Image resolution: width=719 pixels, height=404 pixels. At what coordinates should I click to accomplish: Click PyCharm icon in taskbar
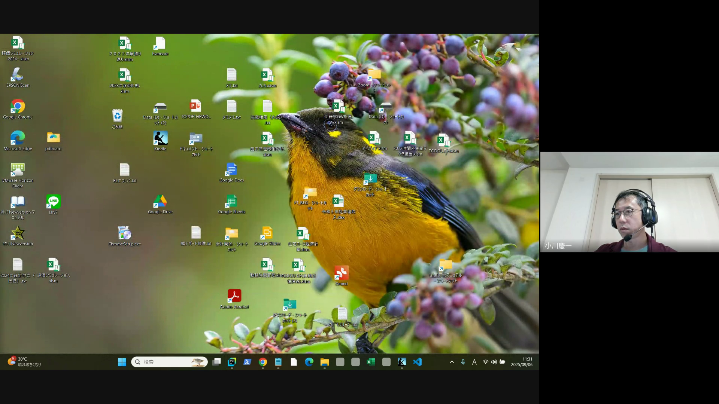[x=232, y=362]
